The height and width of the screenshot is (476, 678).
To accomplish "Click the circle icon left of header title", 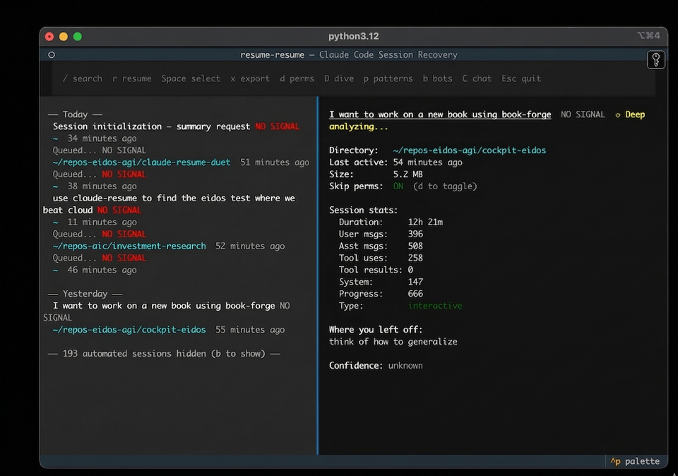I will 52,55.
